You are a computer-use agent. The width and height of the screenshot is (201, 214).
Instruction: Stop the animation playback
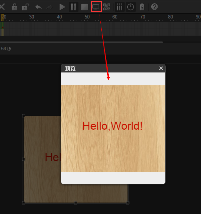coord(85,7)
